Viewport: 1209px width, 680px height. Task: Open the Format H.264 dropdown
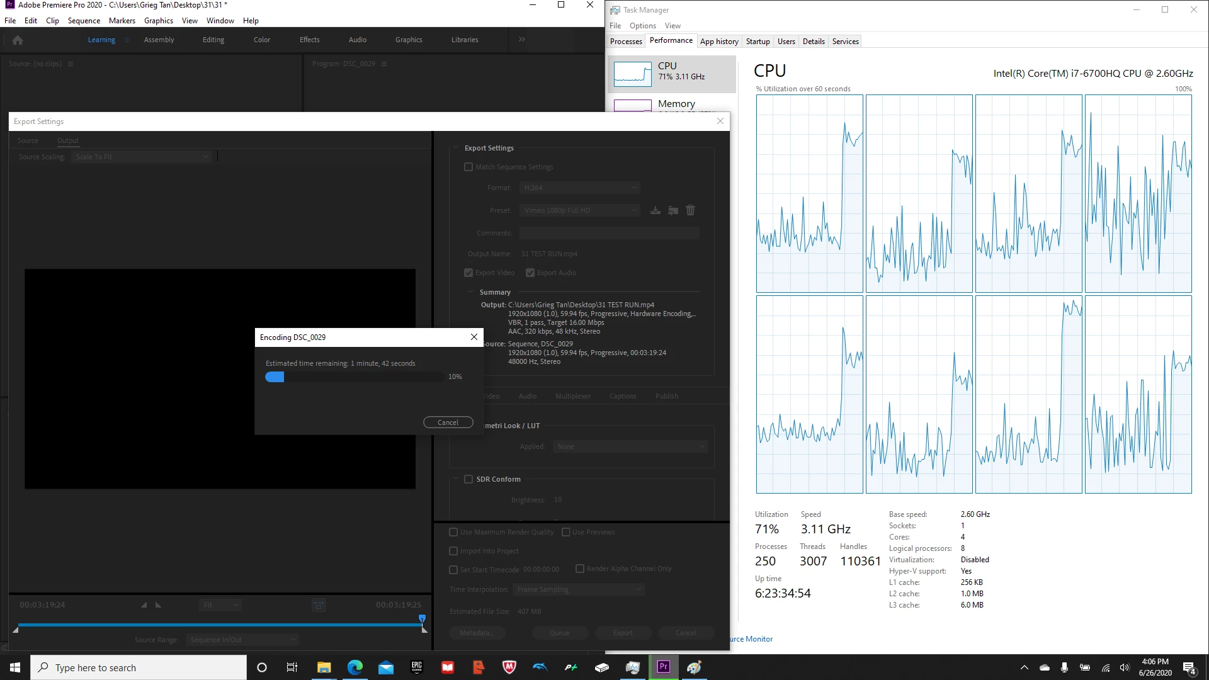click(579, 188)
